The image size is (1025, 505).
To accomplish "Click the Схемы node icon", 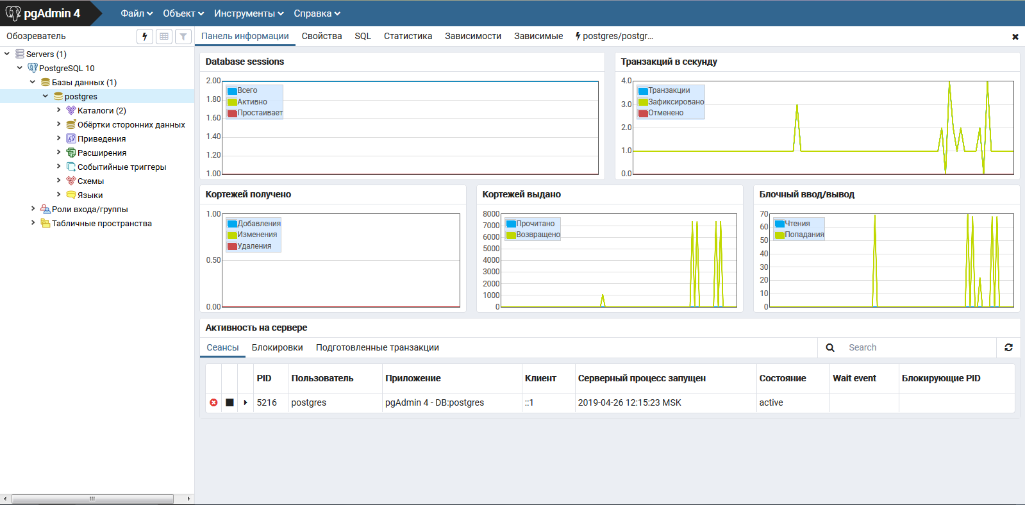I will pyautogui.click(x=71, y=181).
